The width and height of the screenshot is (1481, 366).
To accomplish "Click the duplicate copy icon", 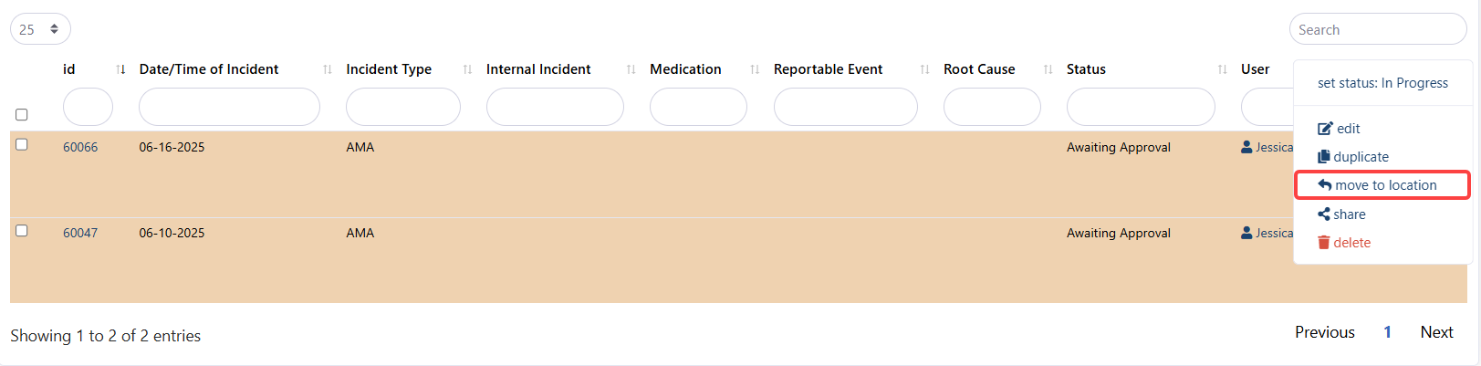I will click(1324, 157).
